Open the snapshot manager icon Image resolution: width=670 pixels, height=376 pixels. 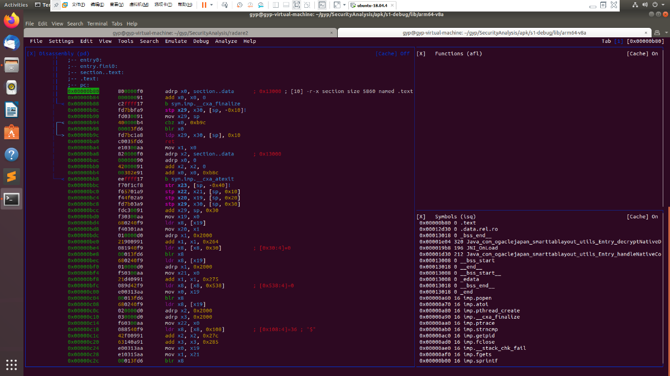(261, 4)
